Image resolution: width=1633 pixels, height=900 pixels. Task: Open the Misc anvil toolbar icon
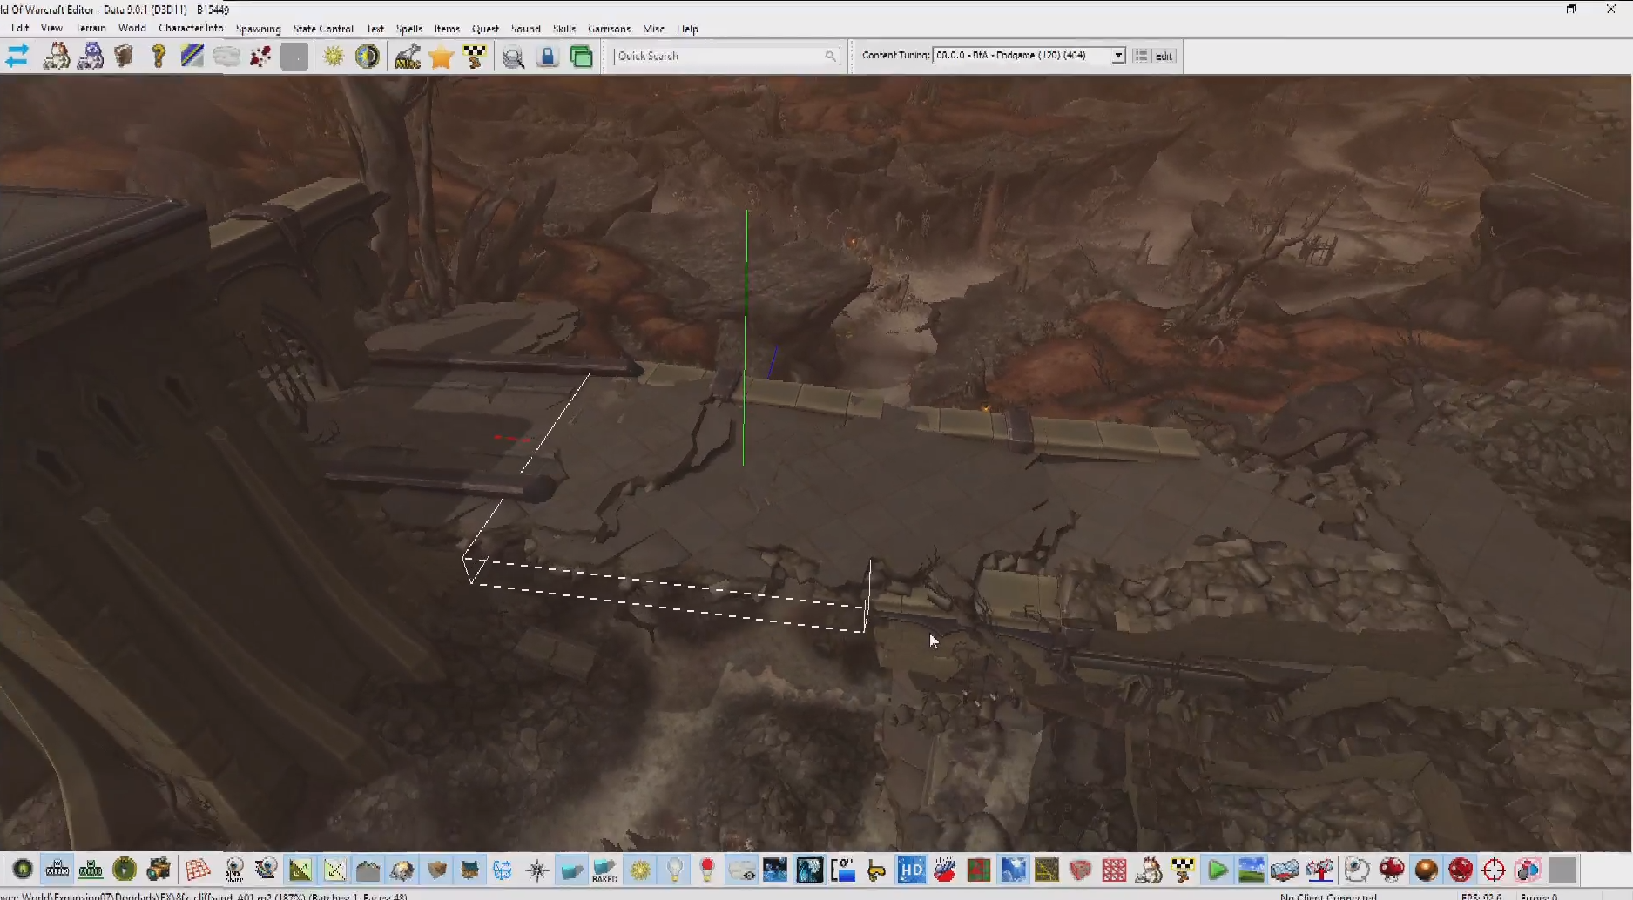[407, 57]
